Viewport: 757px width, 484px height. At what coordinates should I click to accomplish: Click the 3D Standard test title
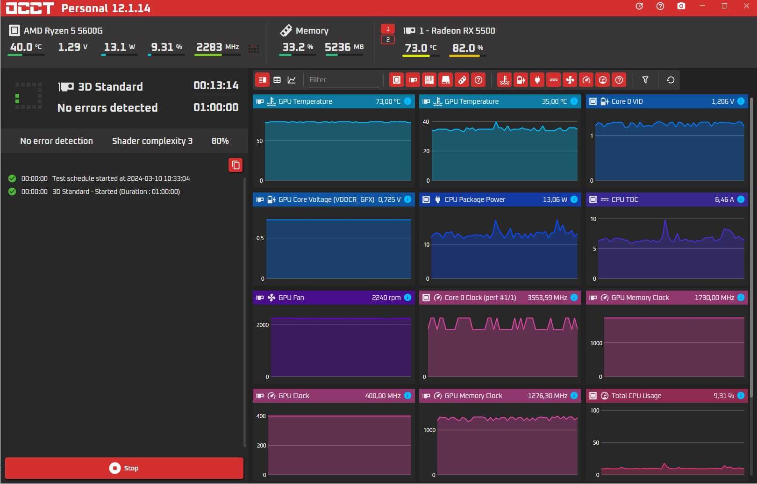click(x=110, y=87)
